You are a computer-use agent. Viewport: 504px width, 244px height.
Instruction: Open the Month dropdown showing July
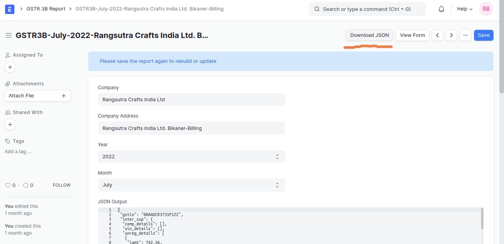[x=191, y=185]
